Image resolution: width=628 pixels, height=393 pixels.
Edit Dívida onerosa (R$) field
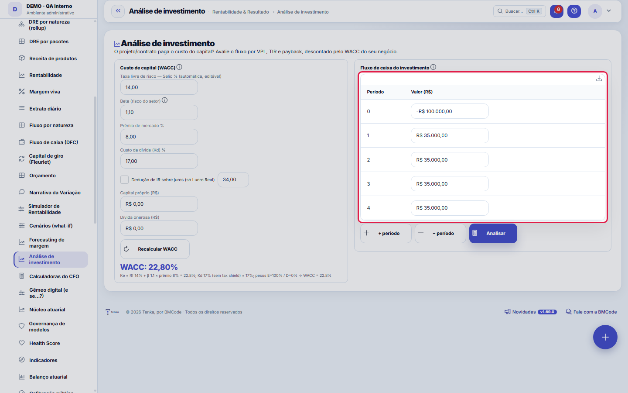click(159, 228)
